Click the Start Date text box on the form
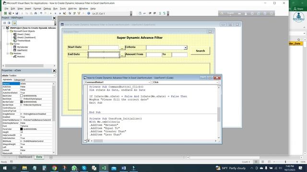The width and height of the screenshot is (307, 172). tap(104, 48)
